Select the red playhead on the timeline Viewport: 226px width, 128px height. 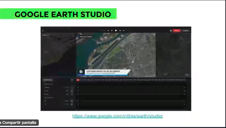pos(78,80)
